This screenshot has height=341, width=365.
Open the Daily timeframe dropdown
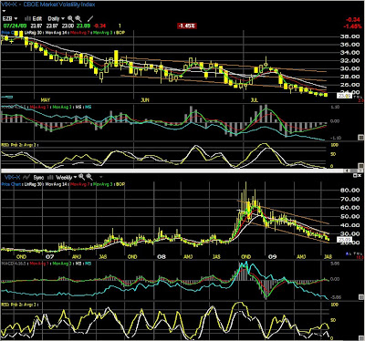(x=56, y=19)
